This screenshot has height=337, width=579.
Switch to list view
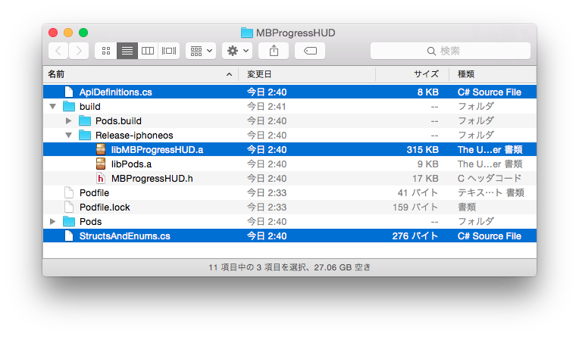pos(127,51)
